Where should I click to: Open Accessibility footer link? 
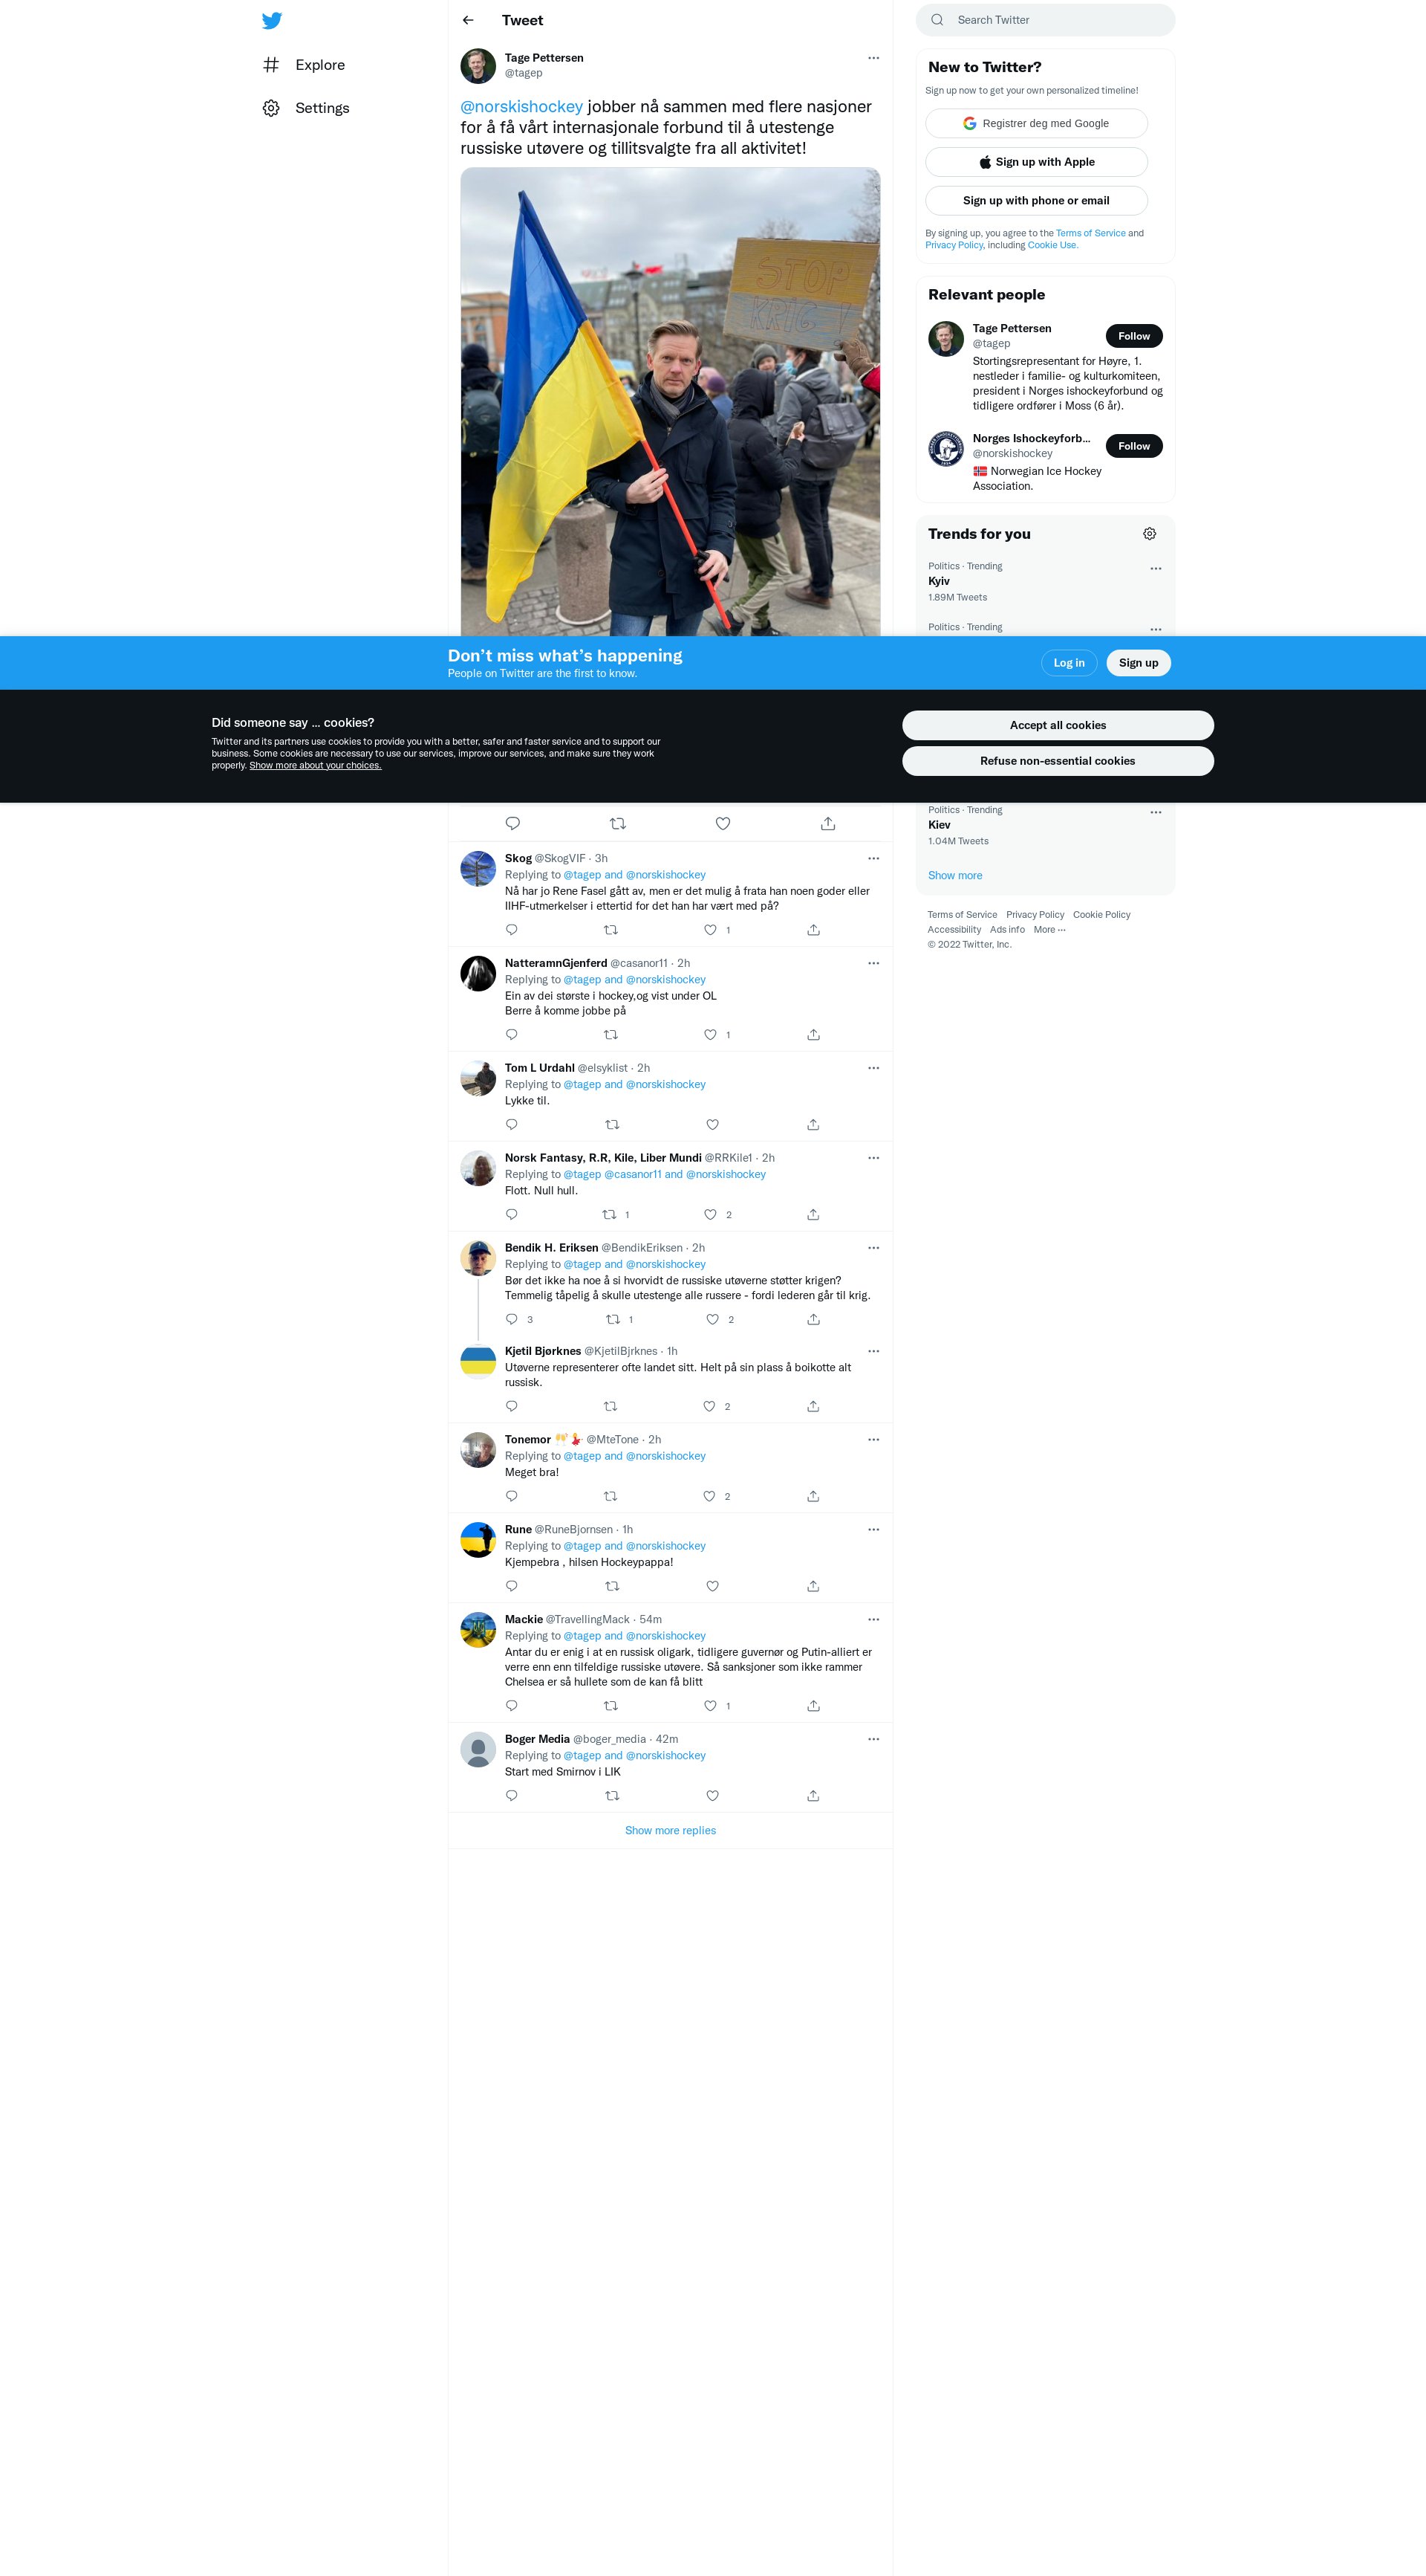[954, 930]
